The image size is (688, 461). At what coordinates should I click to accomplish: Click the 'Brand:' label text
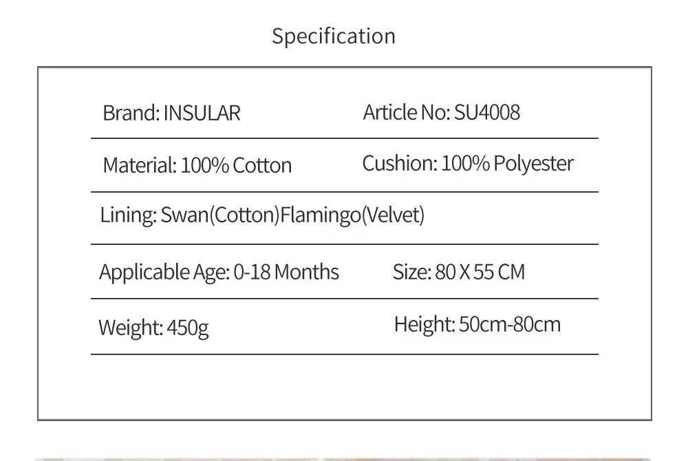click(131, 113)
